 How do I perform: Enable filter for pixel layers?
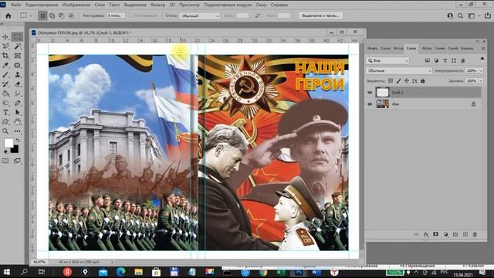(427, 60)
